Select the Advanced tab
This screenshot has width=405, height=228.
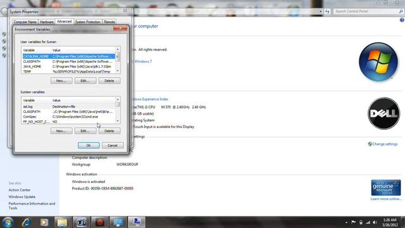64,22
